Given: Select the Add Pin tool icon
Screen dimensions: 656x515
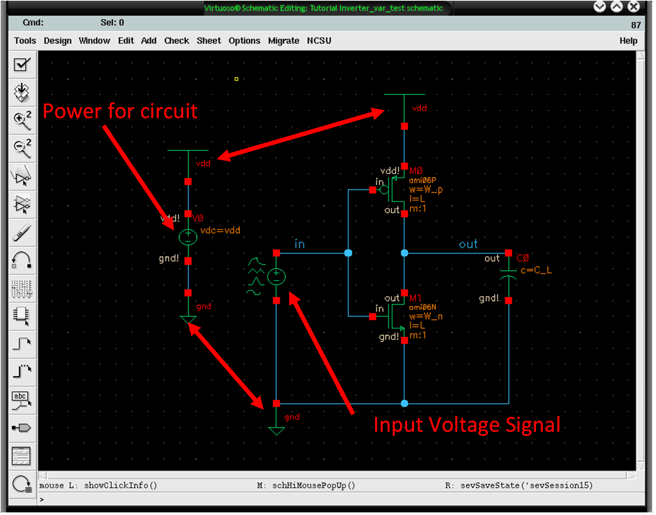Looking at the screenshot, I should (x=22, y=428).
